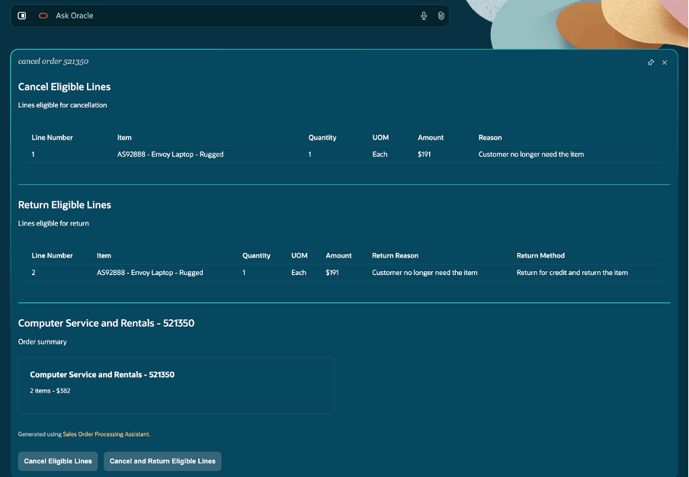Screen dimensions: 689x477
Task: Click the Line Number header in return table
Action: coord(53,255)
